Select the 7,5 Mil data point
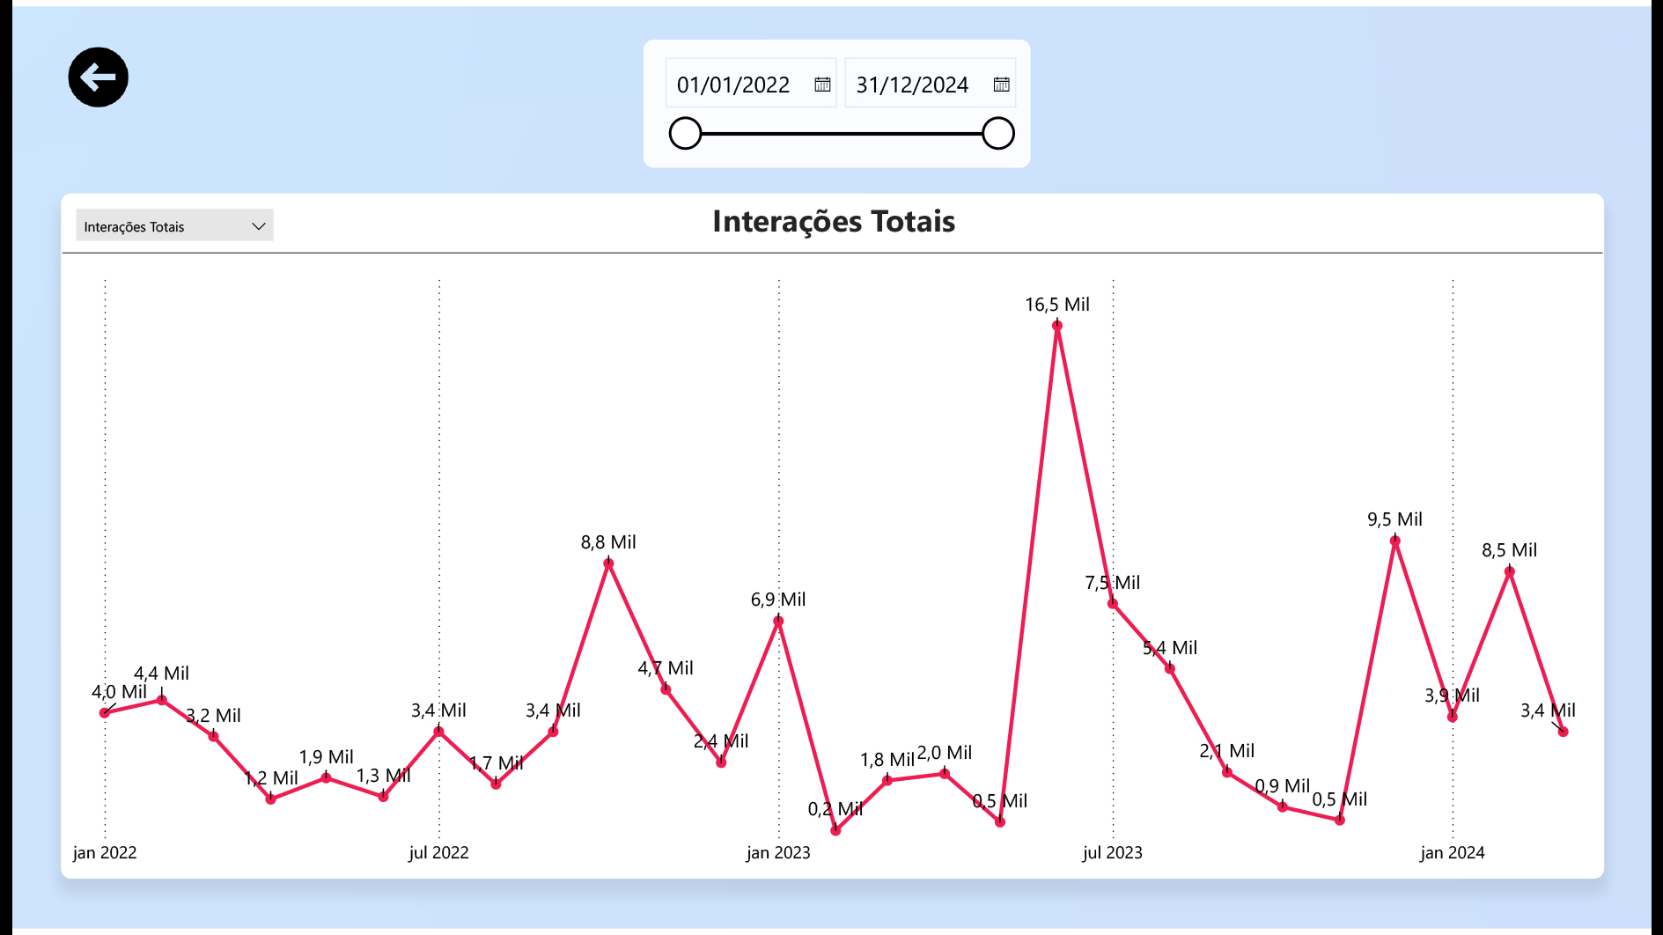Image resolution: width=1663 pixels, height=935 pixels. coord(1113,603)
